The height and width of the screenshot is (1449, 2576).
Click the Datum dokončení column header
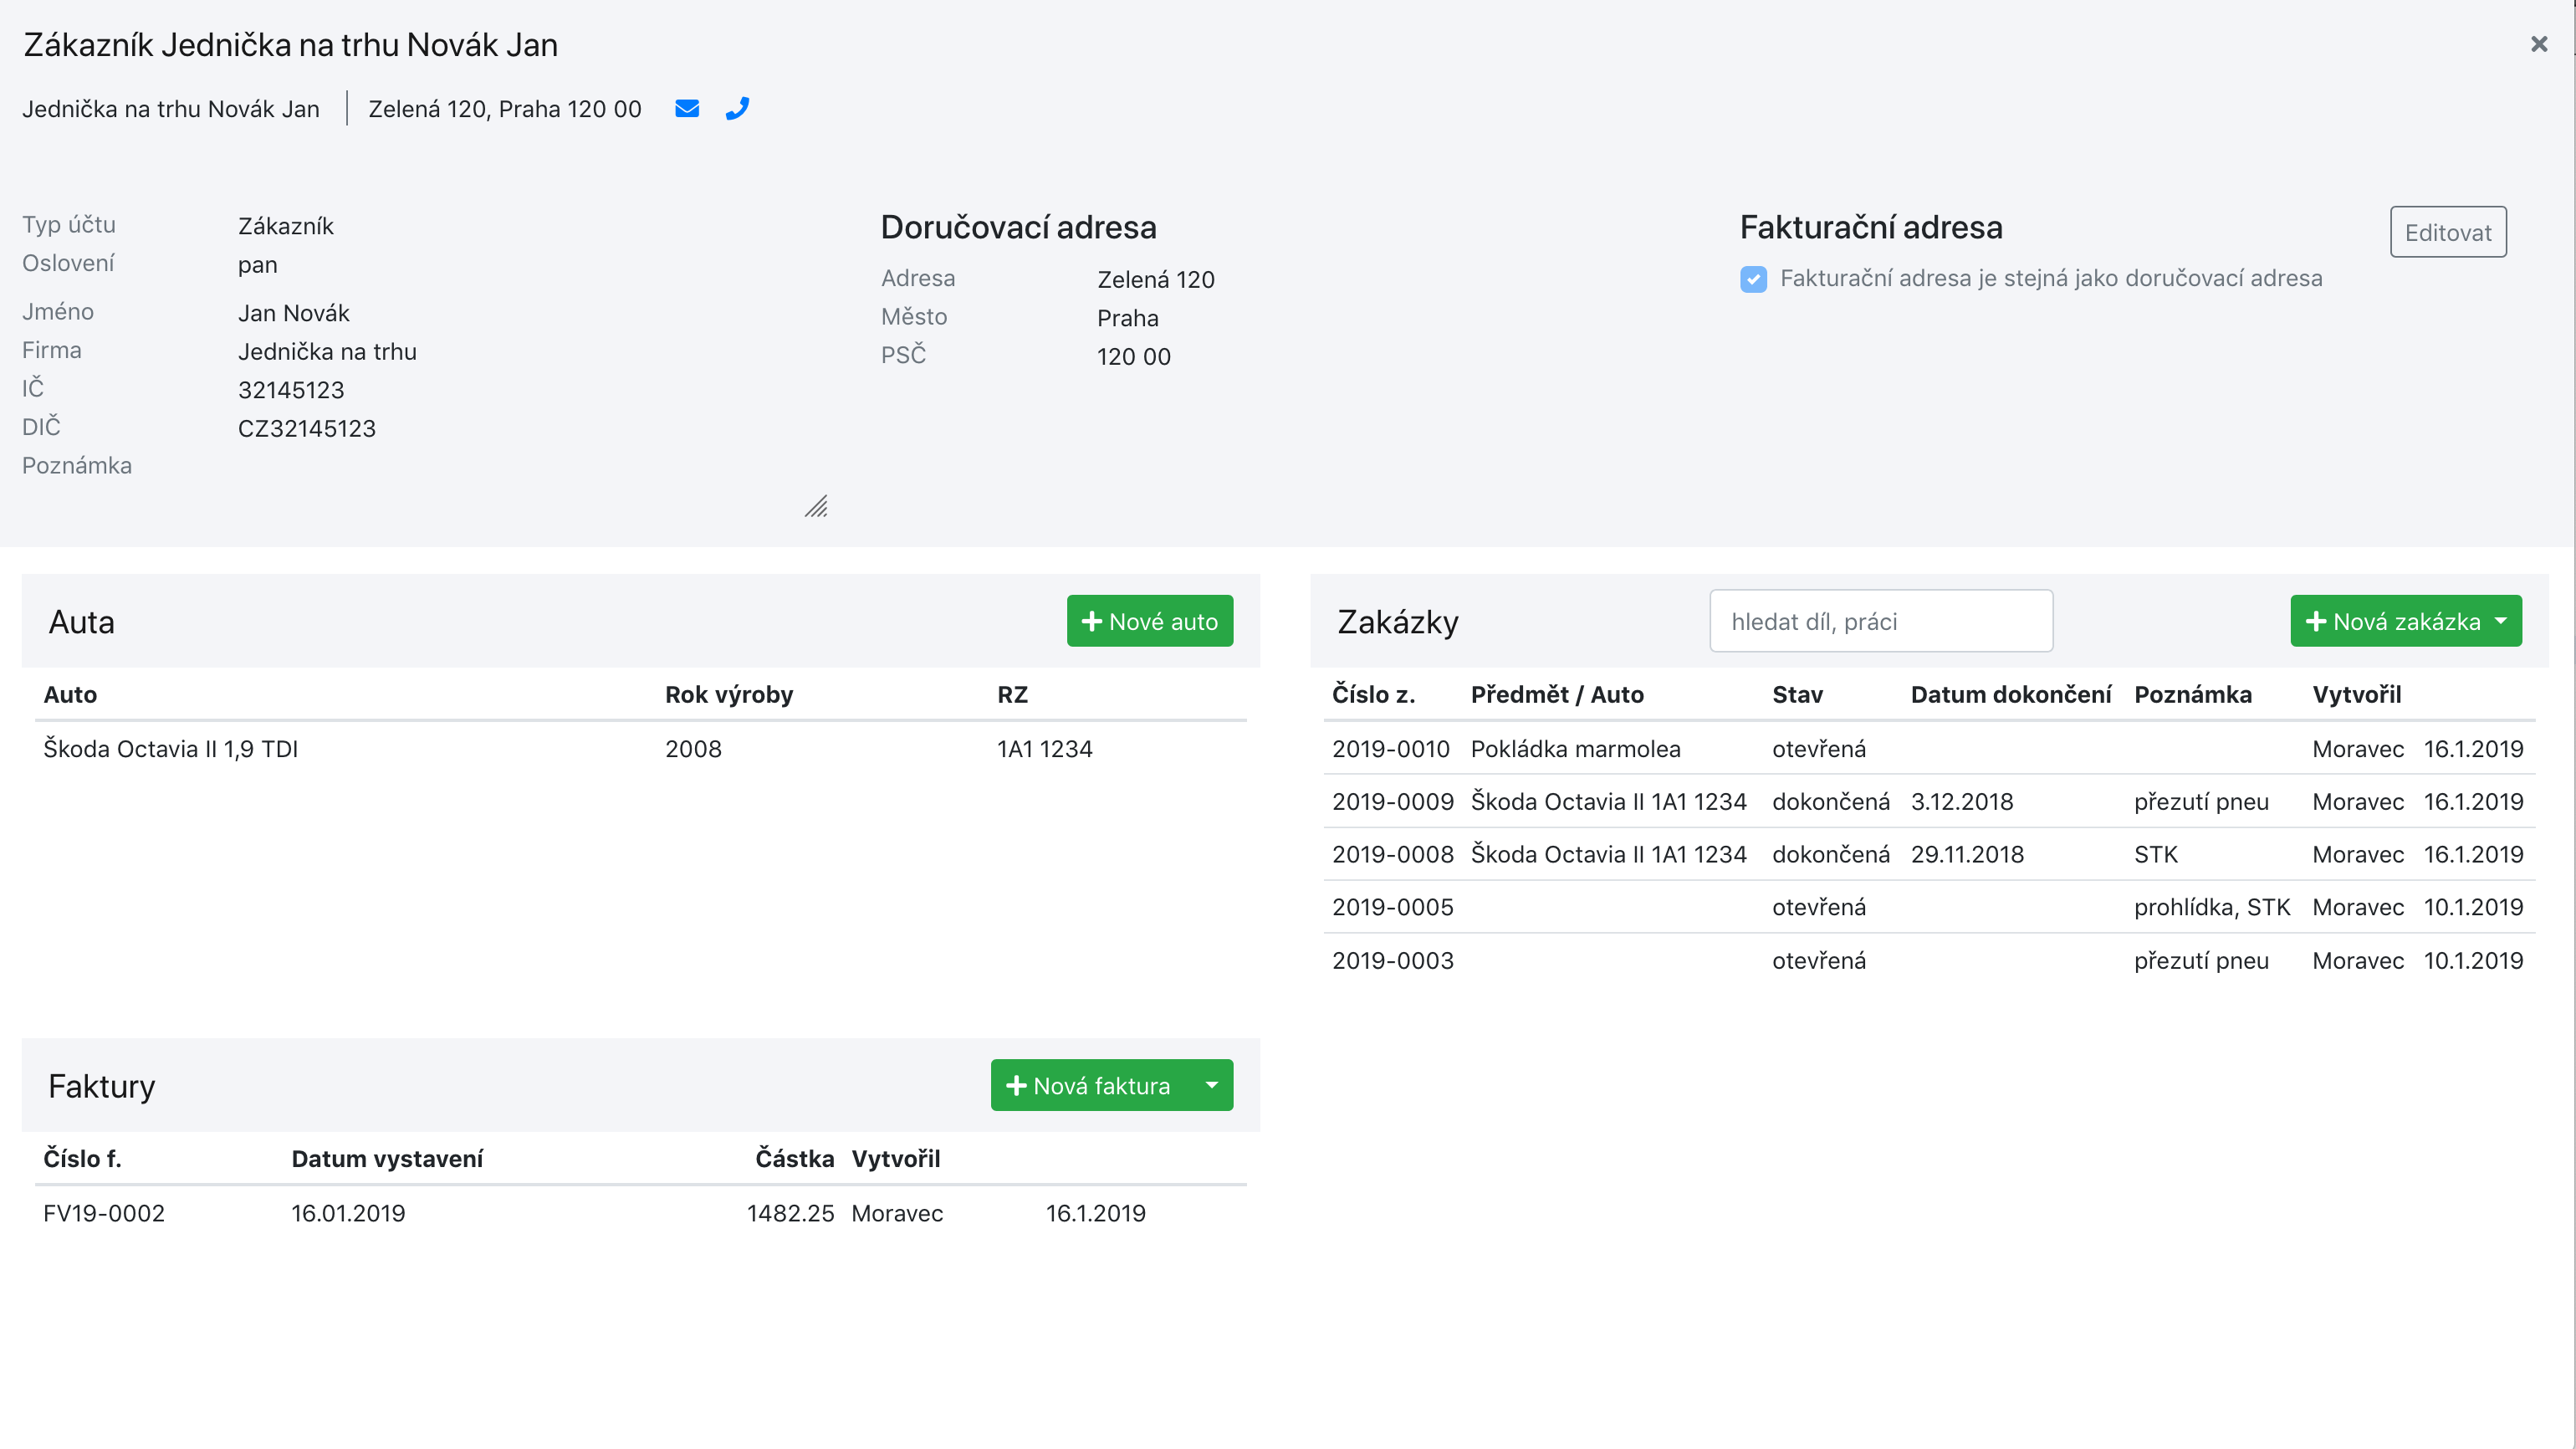(x=2010, y=694)
